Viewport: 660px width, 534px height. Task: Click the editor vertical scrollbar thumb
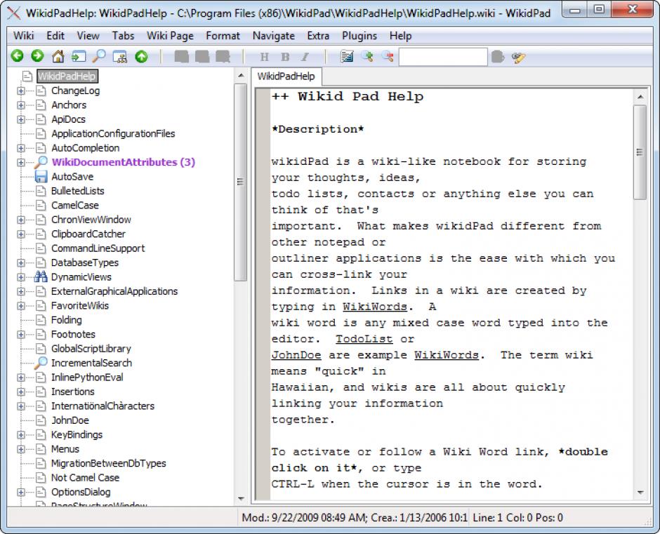click(640, 152)
